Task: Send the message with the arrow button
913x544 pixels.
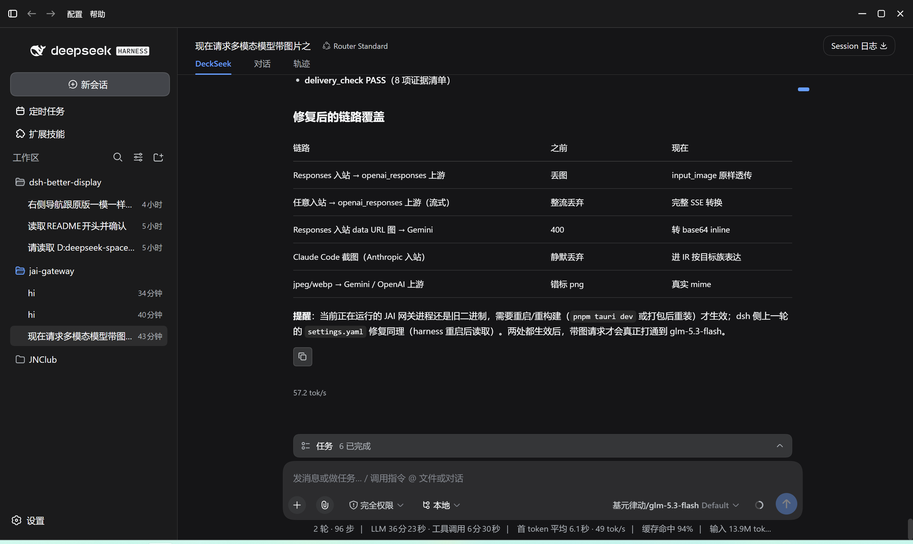Action: point(786,504)
